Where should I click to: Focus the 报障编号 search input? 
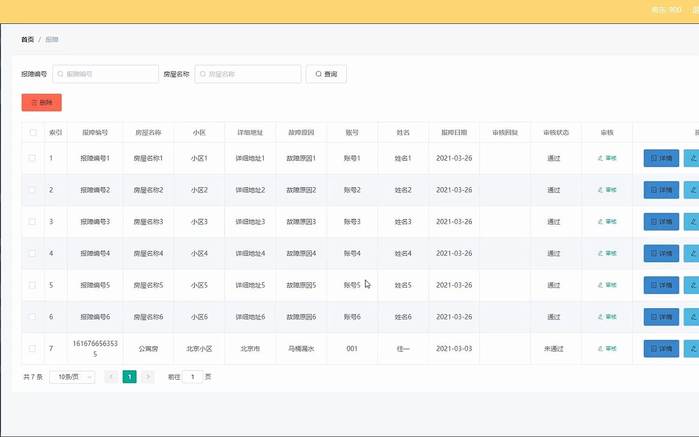pyautogui.click(x=106, y=74)
